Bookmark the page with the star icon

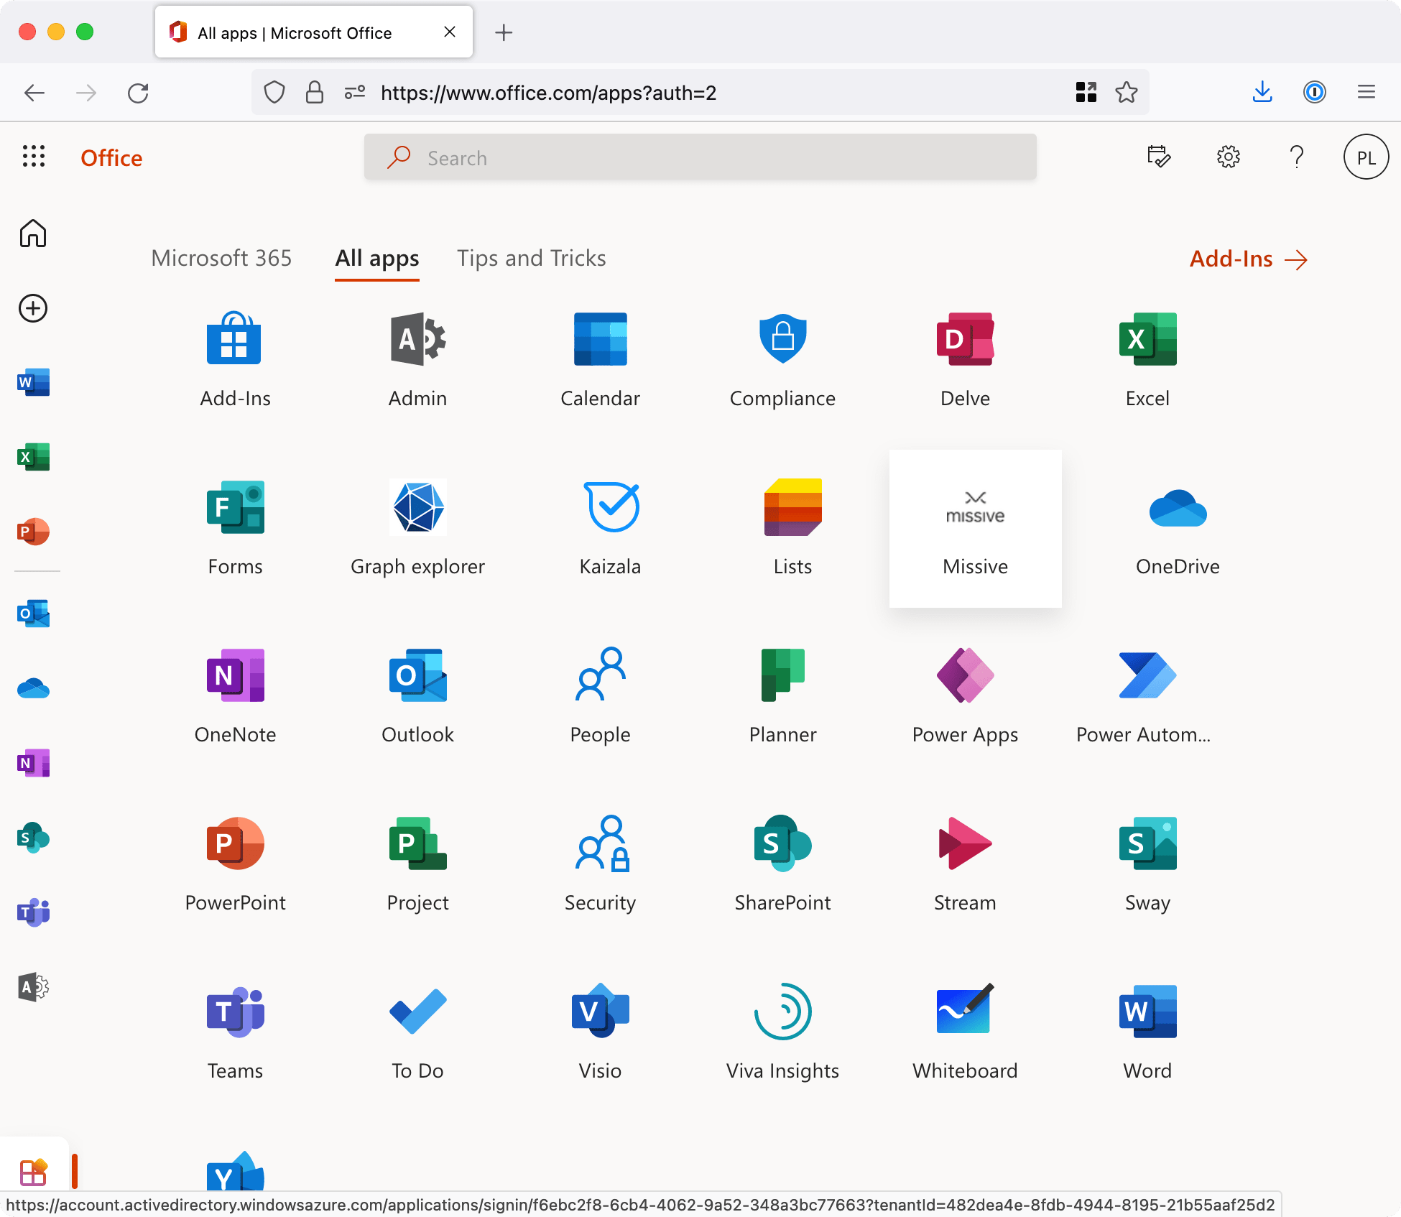pos(1126,92)
